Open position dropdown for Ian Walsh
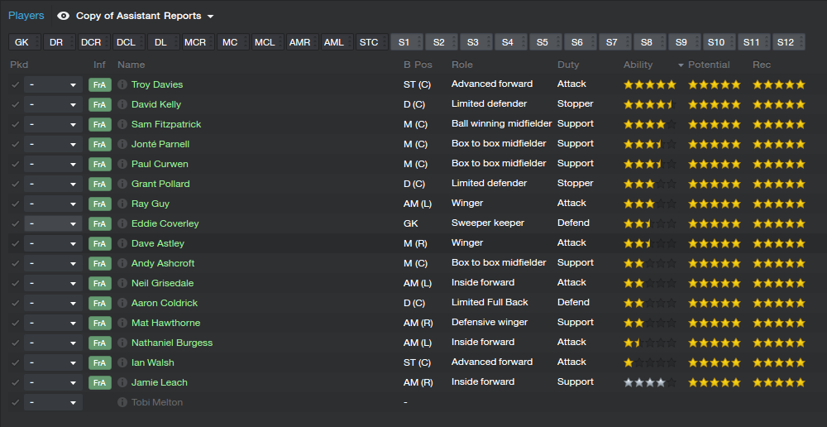This screenshot has height=427, width=827. tap(53, 362)
